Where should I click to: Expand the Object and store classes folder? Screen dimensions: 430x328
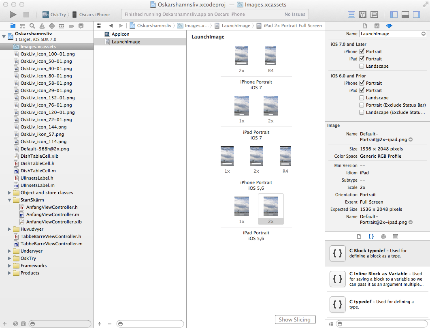(9, 193)
